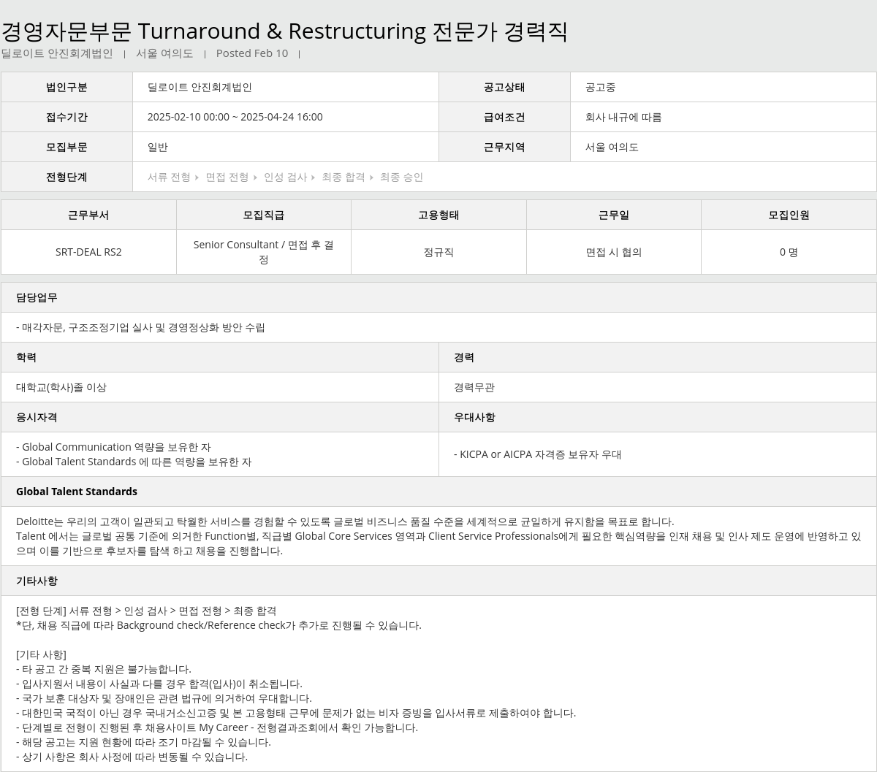Viewport: 877px width, 772px height.
Task: Click the 담당업무 section header
Action: click(x=438, y=297)
